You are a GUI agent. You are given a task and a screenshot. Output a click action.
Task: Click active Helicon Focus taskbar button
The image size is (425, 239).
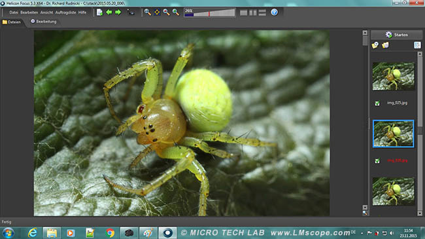[167, 233]
